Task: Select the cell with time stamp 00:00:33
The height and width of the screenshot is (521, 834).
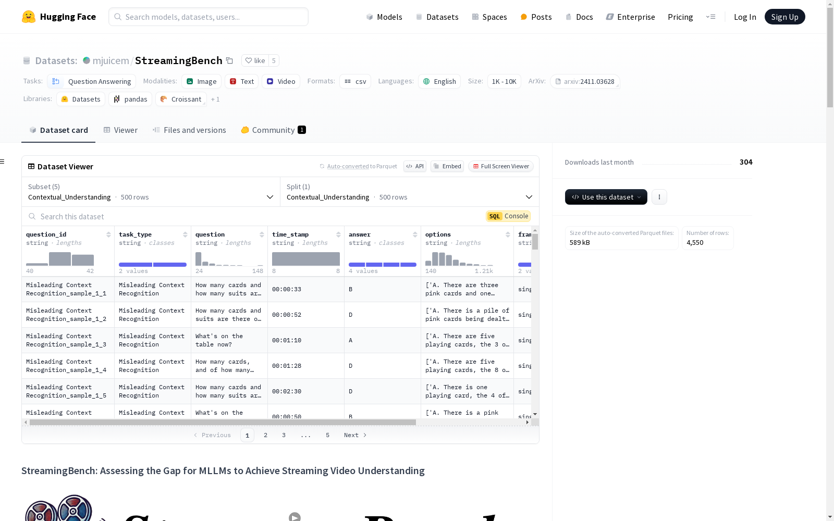Action: pyautogui.click(x=306, y=289)
